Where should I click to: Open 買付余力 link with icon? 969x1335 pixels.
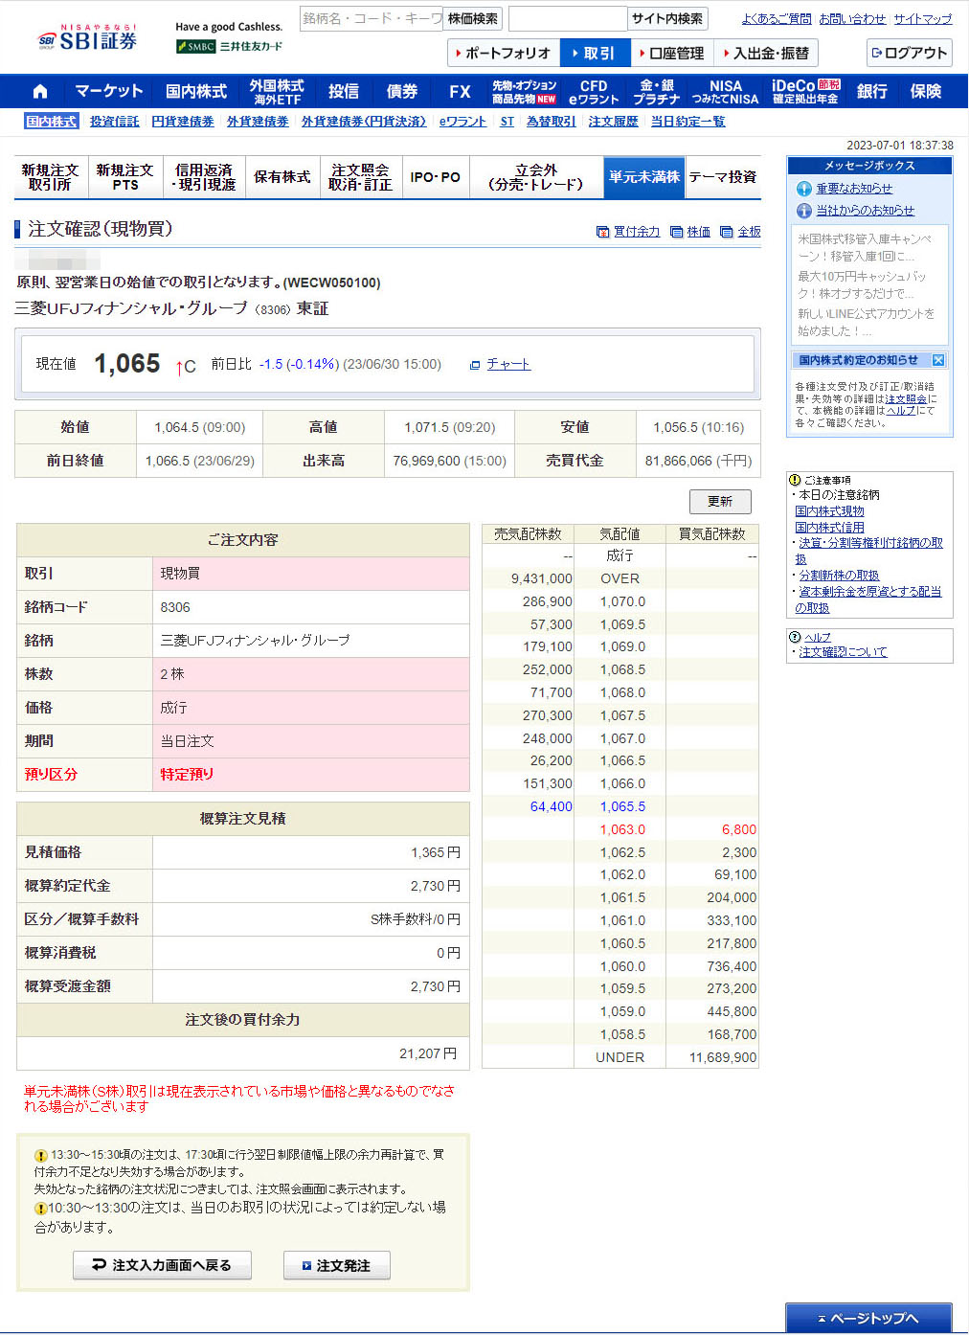point(636,232)
